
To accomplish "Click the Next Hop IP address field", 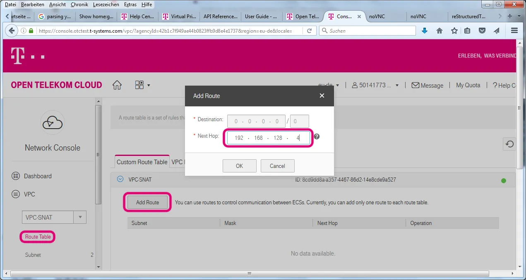I will click(x=268, y=138).
